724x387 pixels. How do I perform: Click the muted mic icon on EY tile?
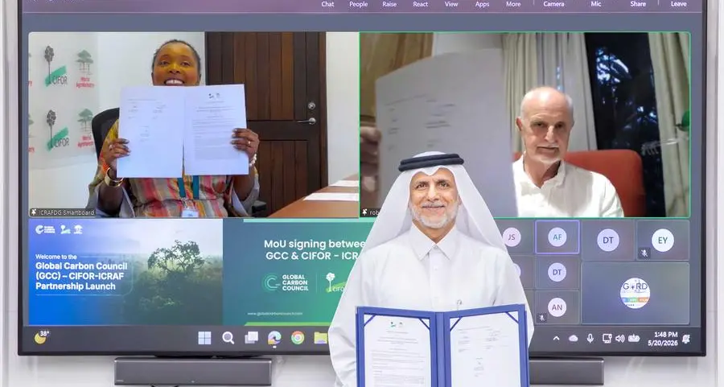tap(644, 253)
